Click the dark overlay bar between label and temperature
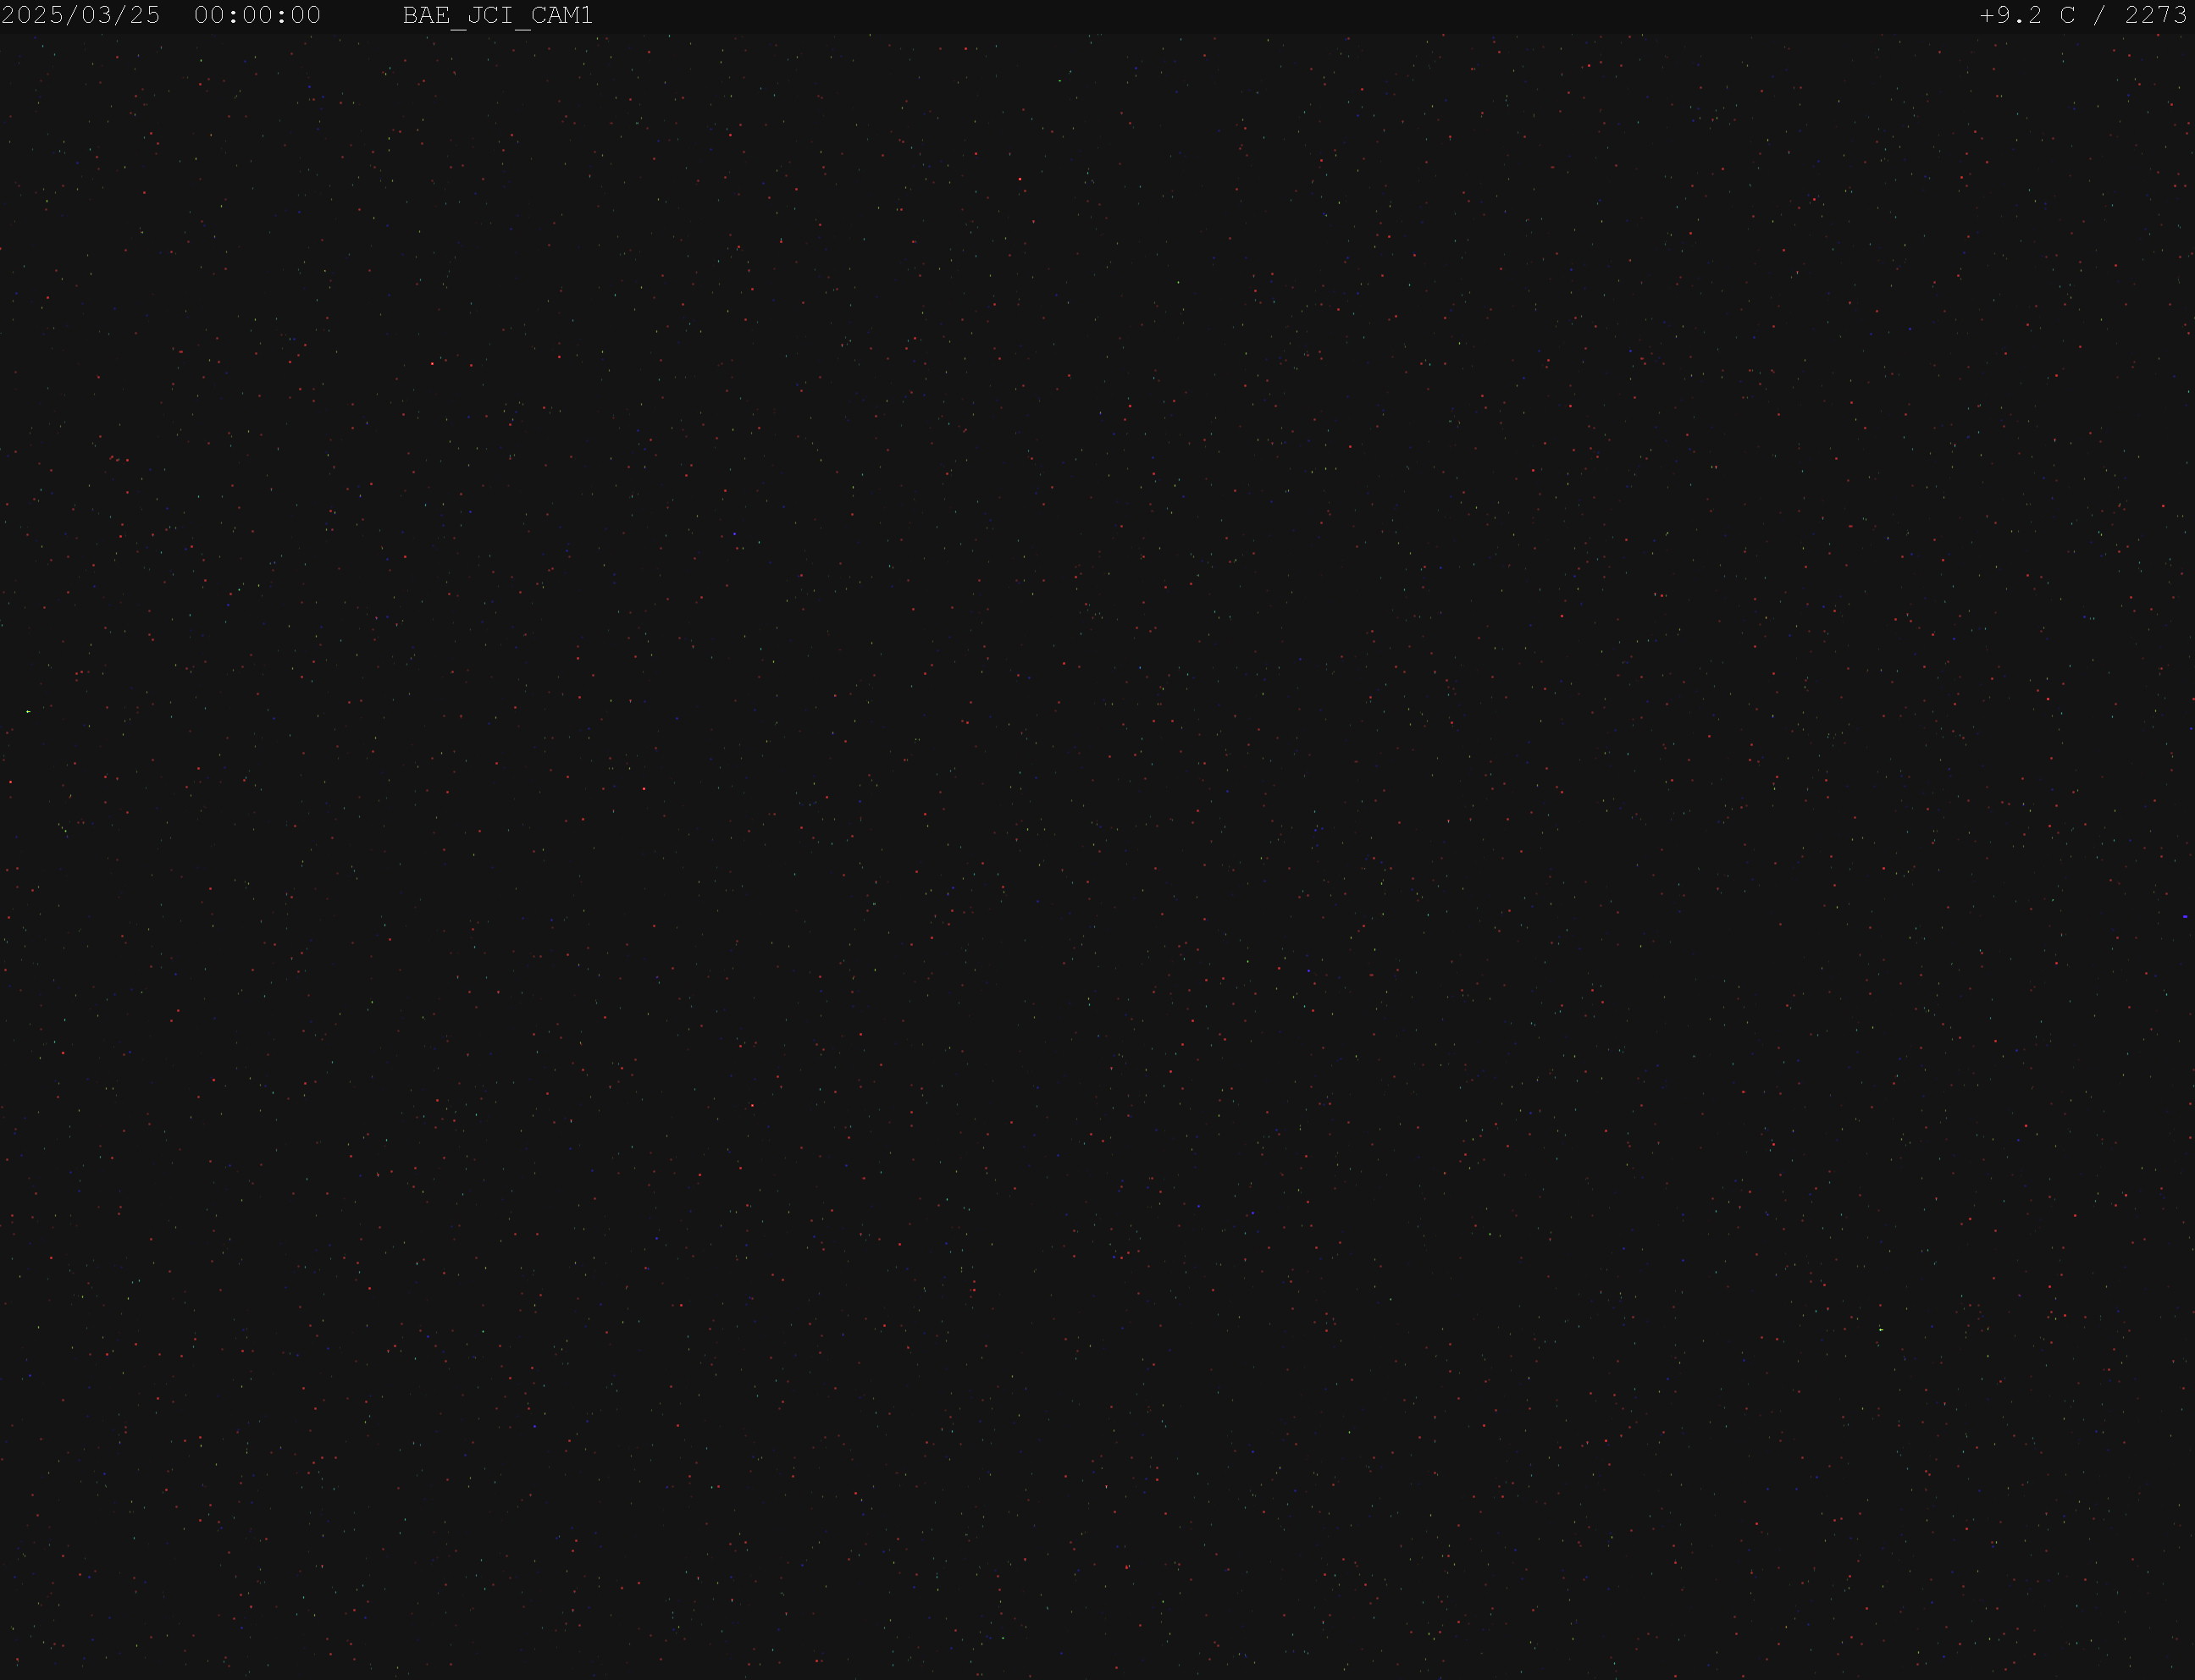 [x=1285, y=15]
